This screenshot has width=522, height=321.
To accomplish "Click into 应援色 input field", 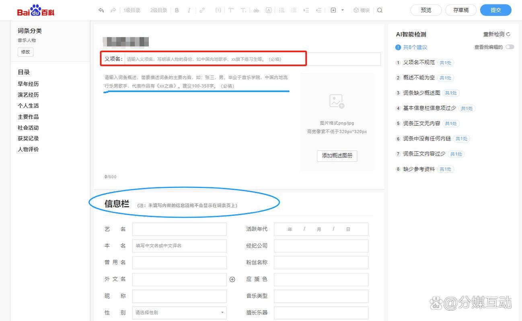I will pyautogui.click(x=321, y=279).
